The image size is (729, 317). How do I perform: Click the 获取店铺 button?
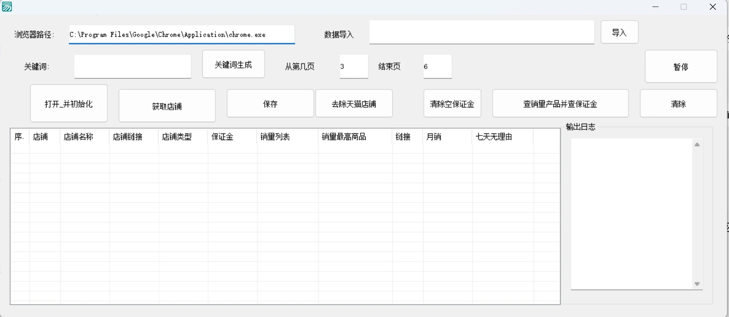(167, 106)
